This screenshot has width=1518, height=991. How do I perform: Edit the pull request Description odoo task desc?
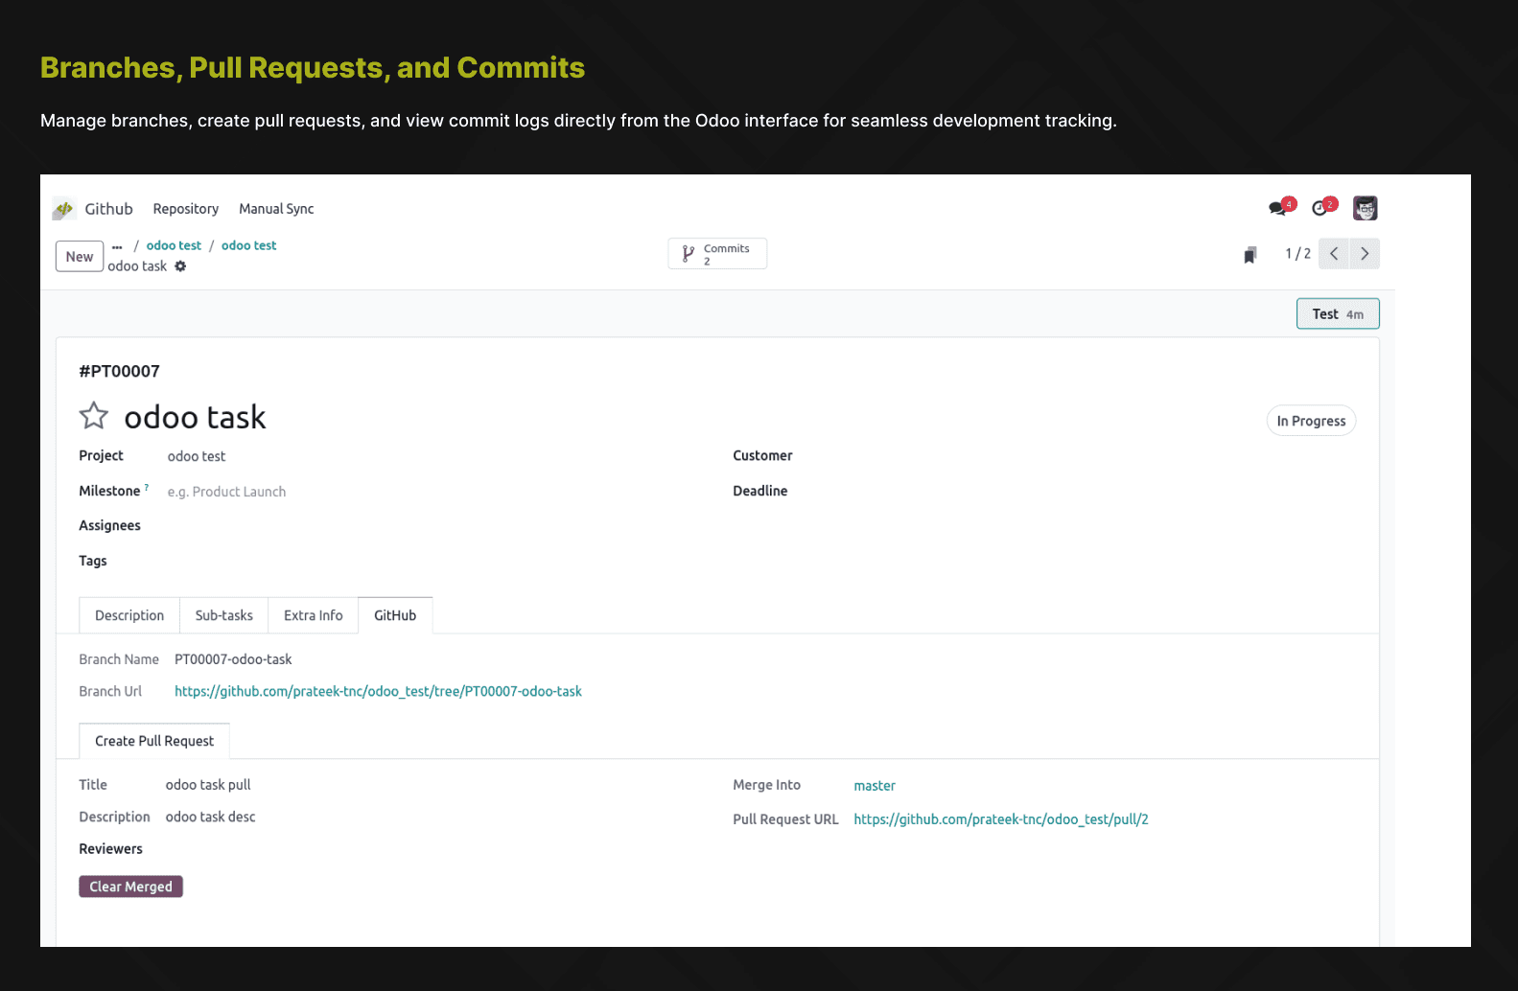click(x=210, y=817)
